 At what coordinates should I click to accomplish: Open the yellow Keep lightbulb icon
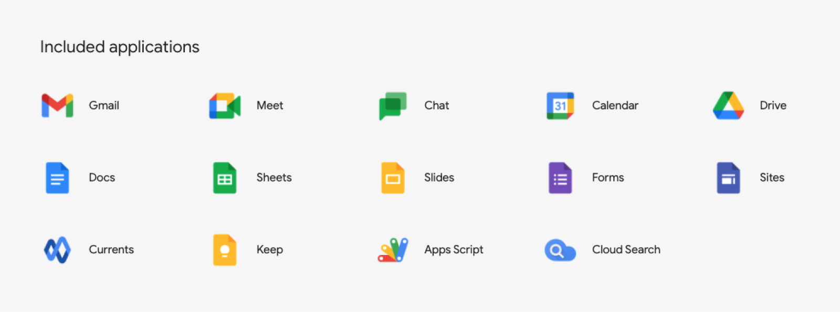(x=225, y=250)
